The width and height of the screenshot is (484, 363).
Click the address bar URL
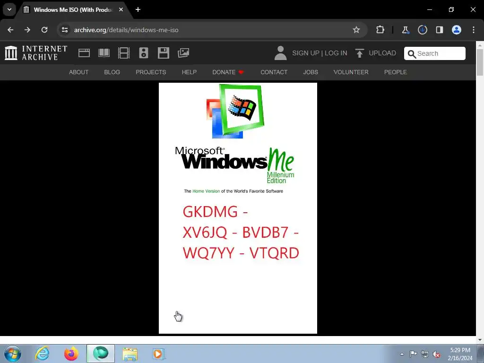click(x=126, y=30)
